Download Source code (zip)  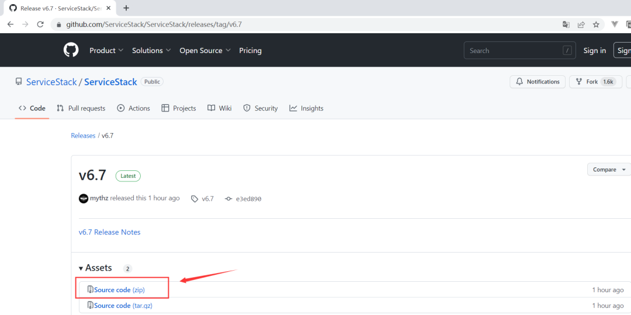(x=119, y=290)
